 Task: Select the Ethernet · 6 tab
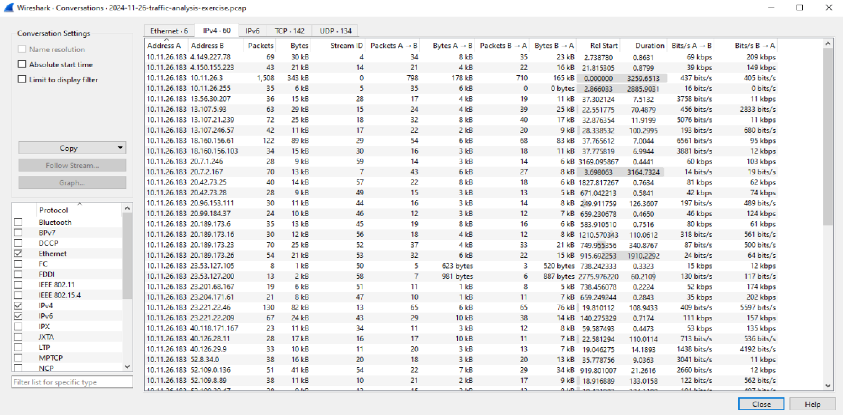pos(169,31)
